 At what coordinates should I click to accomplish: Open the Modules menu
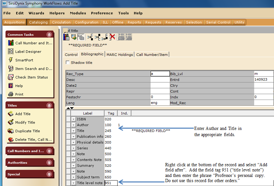click(78, 13)
